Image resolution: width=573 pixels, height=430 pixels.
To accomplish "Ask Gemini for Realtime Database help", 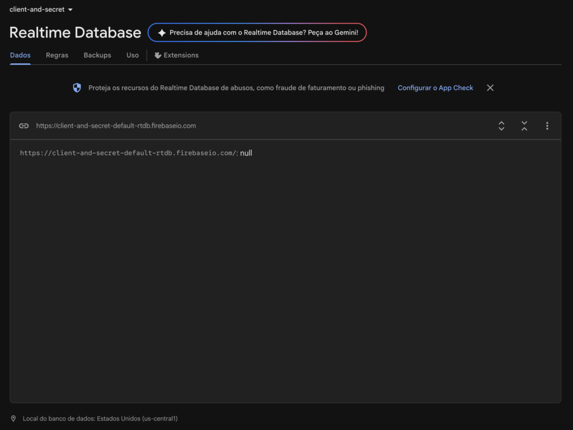I will pyautogui.click(x=263, y=32).
